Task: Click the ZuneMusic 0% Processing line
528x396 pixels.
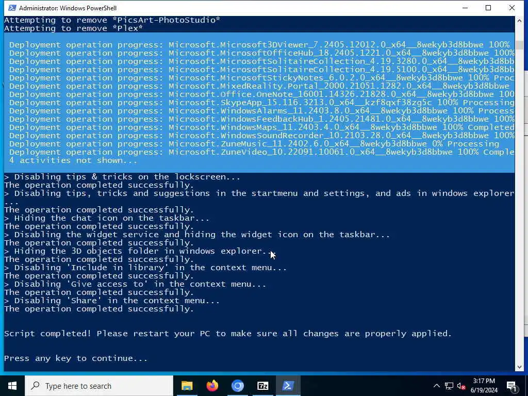Action: pyautogui.click(x=254, y=144)
